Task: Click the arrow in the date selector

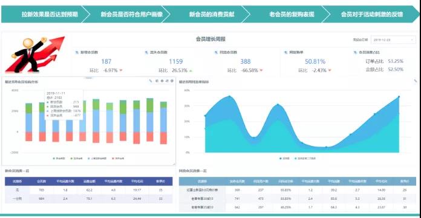Action: point(412,40)
